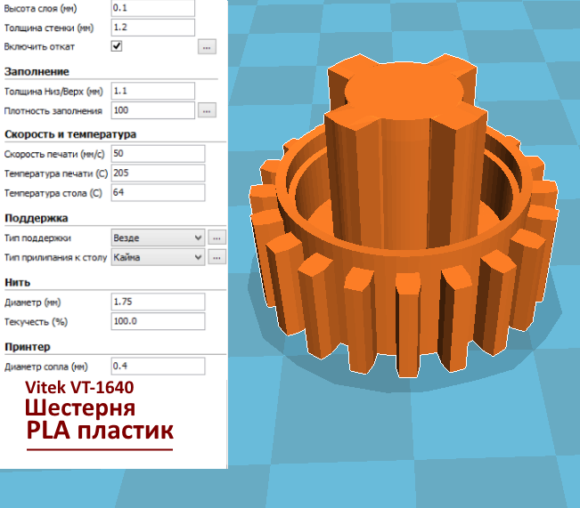Click the print speed field showing 50

click(158, 154)
